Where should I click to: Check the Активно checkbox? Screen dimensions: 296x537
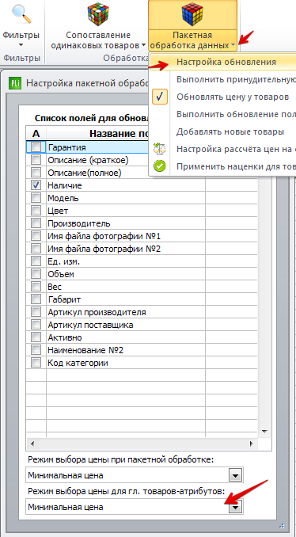click(36, 337)
